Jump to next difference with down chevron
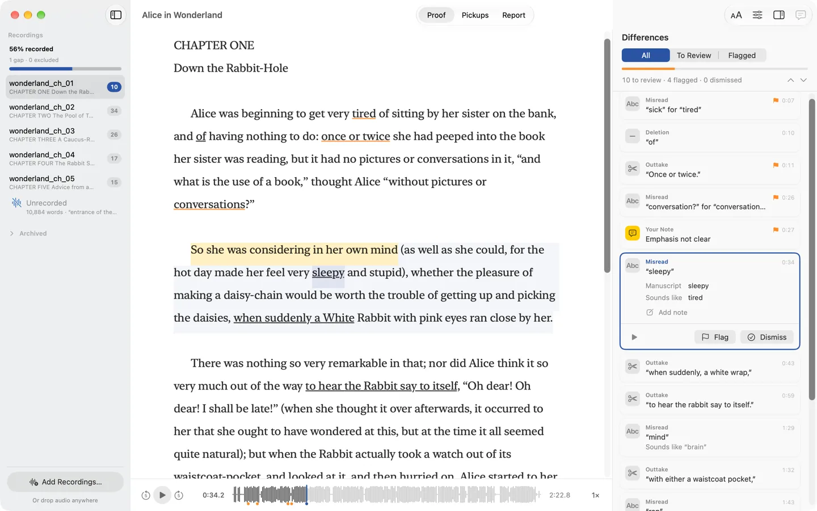Viewport: 817px width, 511px height. click(x=803, y=80)
